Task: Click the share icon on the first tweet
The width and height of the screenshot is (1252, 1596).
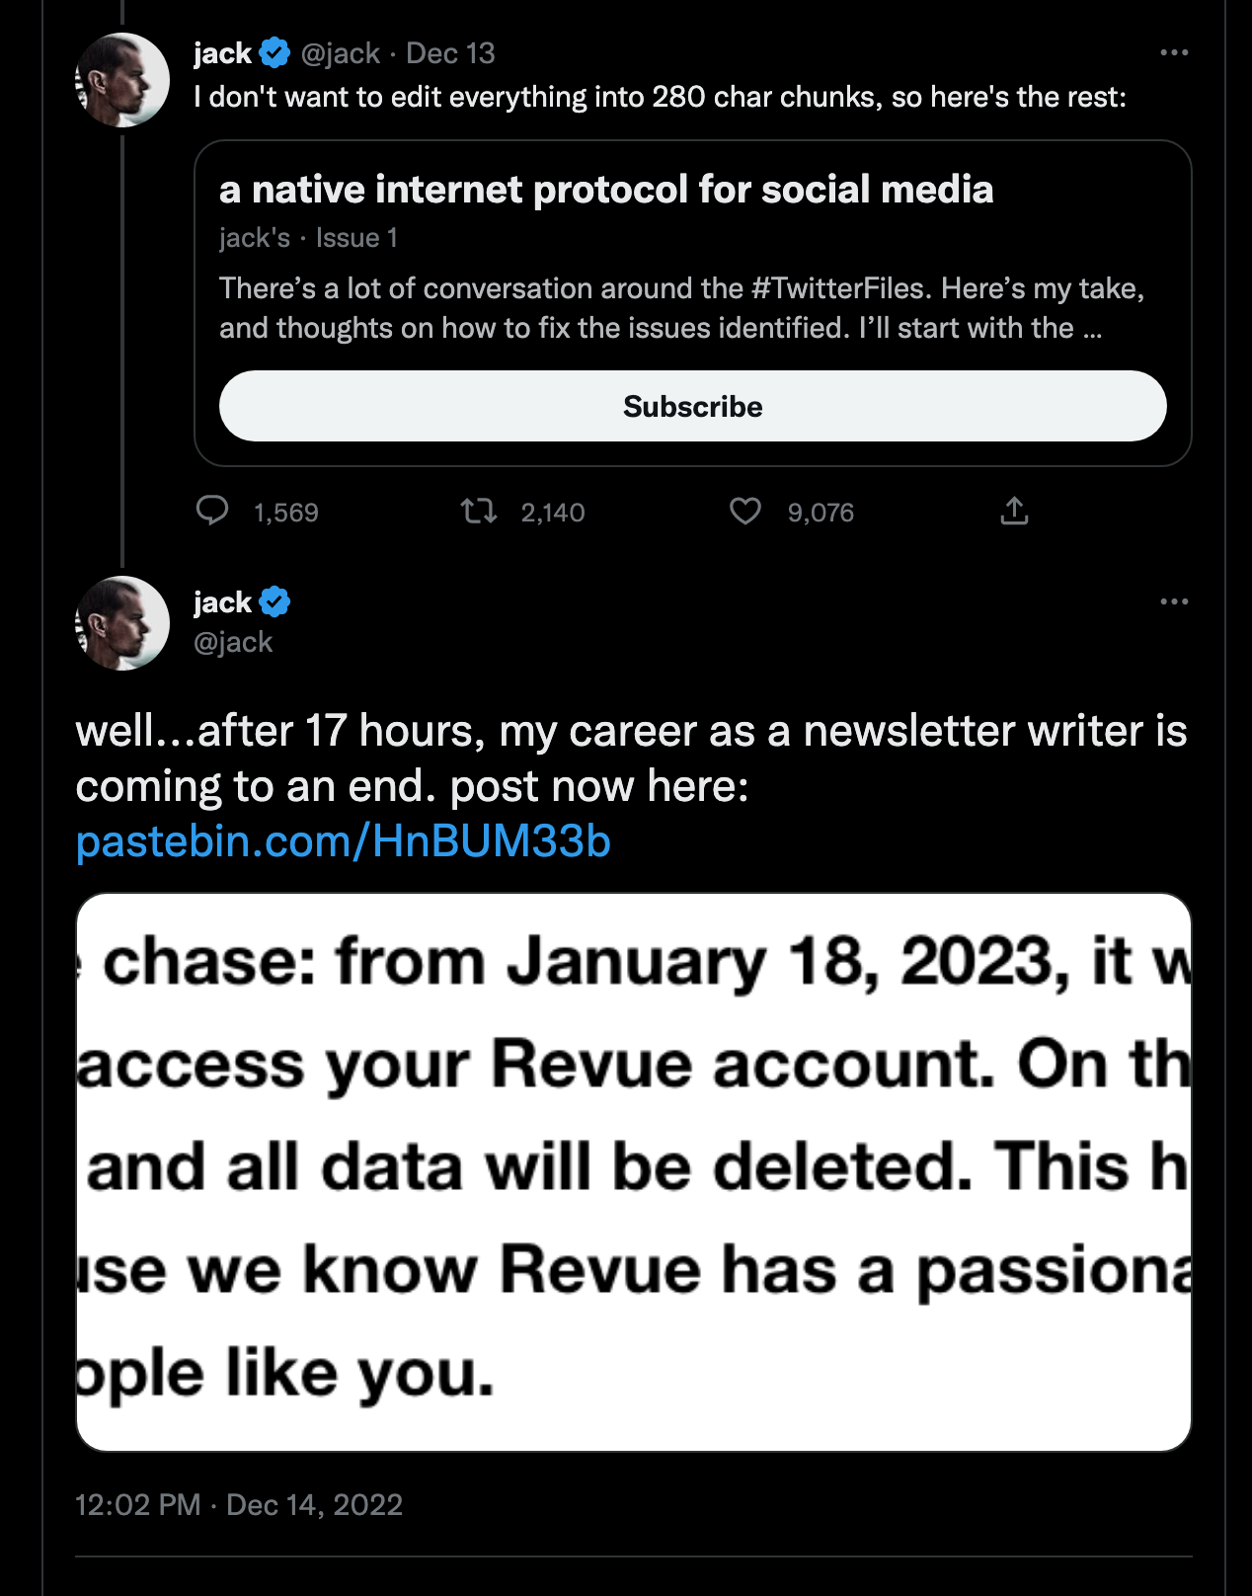Action: tap(1014, 511)
